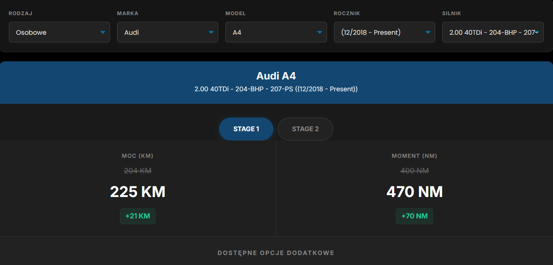
Task: Click the green +21 KM gain badge
Action: [137, 216]
